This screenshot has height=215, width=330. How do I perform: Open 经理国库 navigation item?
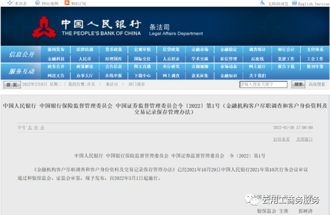point(114,59)
